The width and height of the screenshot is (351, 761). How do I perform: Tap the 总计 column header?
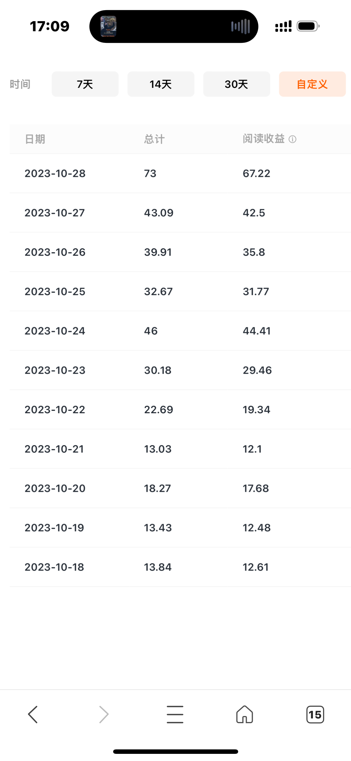(x=154, y=139)
